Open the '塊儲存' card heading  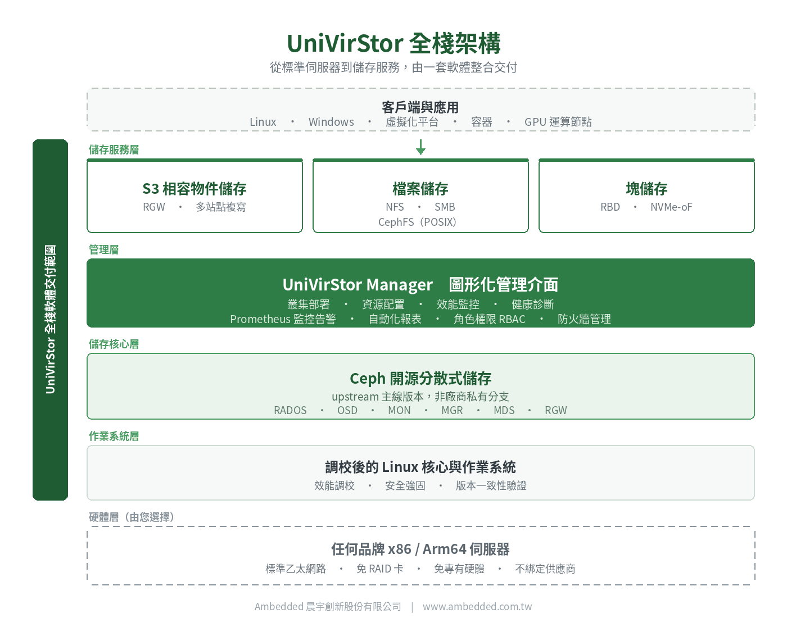point(646,189)
